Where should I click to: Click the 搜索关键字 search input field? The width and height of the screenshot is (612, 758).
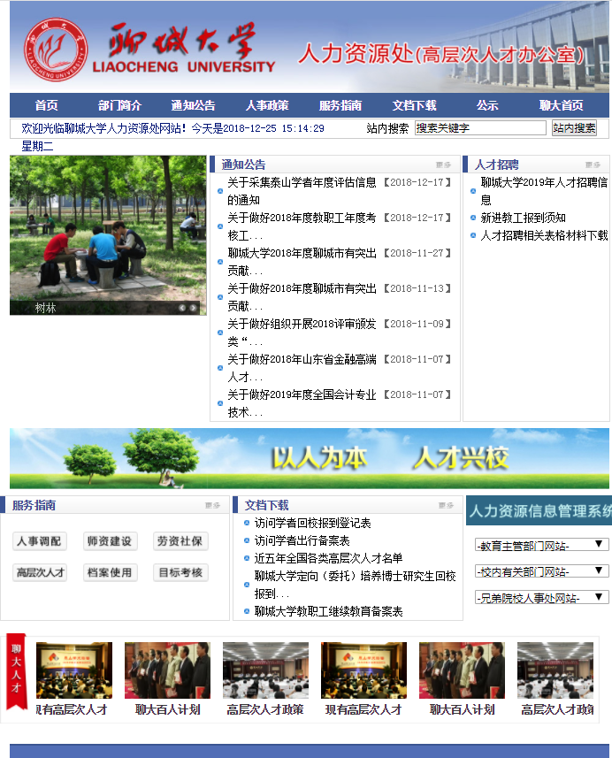[x=480, y=128]
